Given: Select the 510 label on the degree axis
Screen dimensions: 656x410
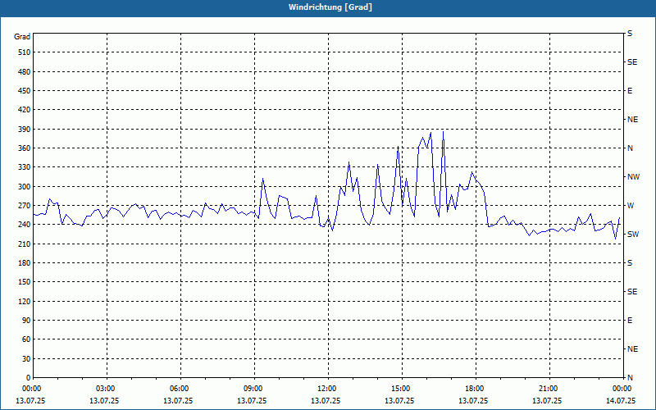Looking at the screenshot, I should [x=25, y=52].
